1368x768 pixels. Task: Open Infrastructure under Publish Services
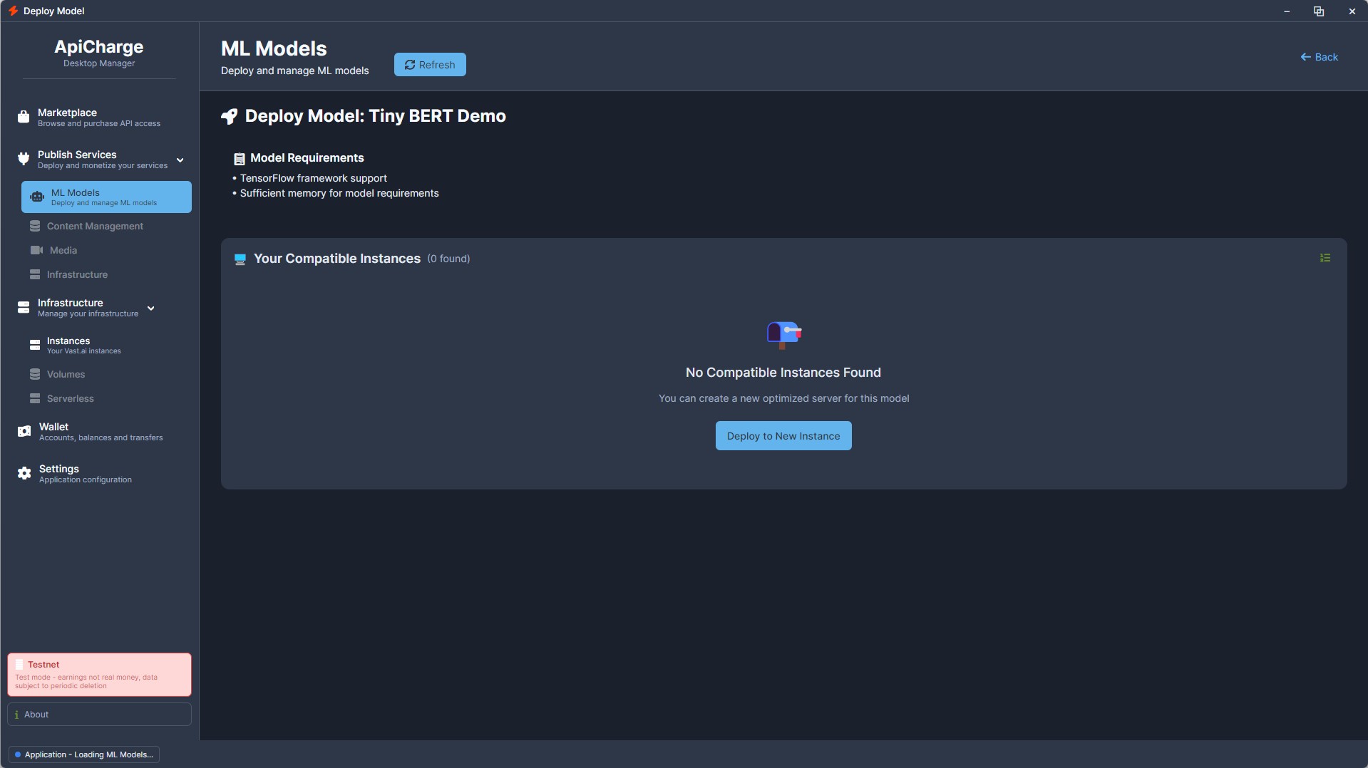(x=77, y=274)
